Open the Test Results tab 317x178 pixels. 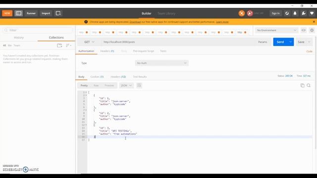tap(140, 77)
